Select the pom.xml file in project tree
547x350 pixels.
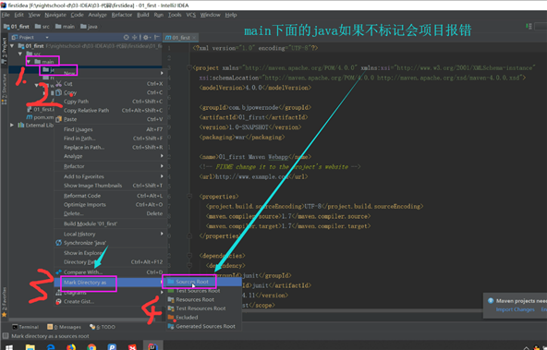(x=40, y=117)
